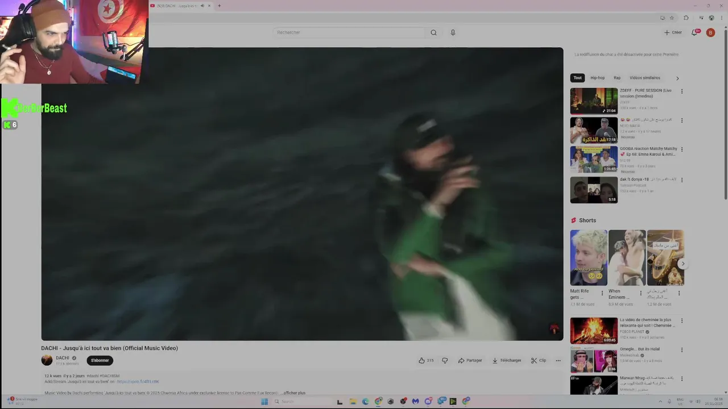Open options for the When Eminem short
This screenshot has height=409, width=728.
click(640, 294)
